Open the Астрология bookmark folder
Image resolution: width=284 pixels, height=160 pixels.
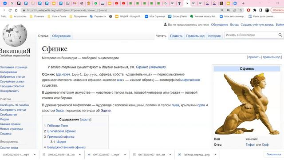[18, 16]
